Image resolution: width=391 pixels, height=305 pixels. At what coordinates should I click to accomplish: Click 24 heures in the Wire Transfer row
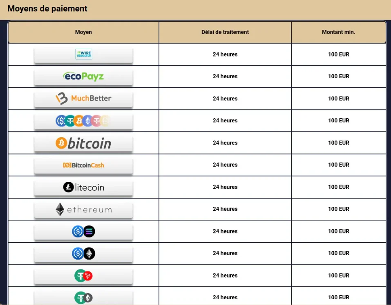pyautogui.click(x=225, y=54)
